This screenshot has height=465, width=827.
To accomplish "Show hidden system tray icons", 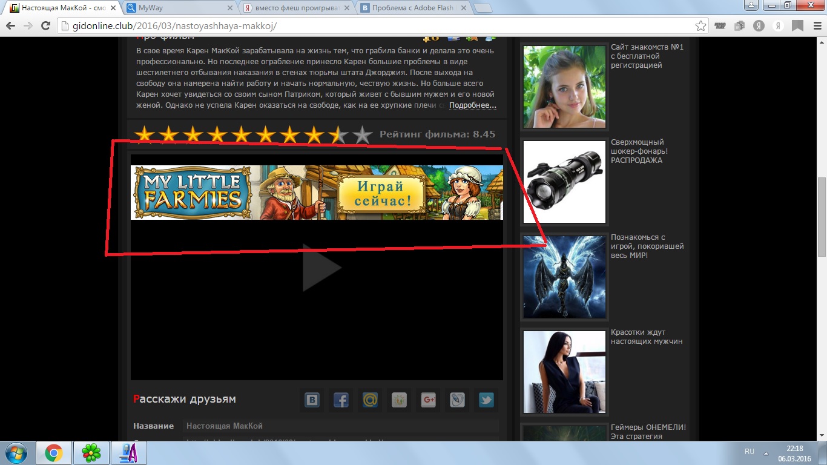I will coord(766,453).
